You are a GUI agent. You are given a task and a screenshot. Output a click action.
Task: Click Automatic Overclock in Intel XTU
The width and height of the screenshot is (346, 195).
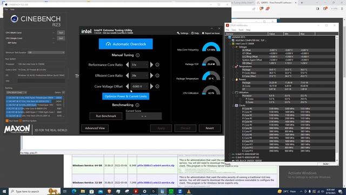click(125, 44)
